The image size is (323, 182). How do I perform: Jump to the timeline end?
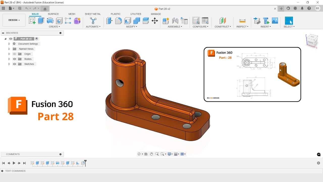coord(24,163)
